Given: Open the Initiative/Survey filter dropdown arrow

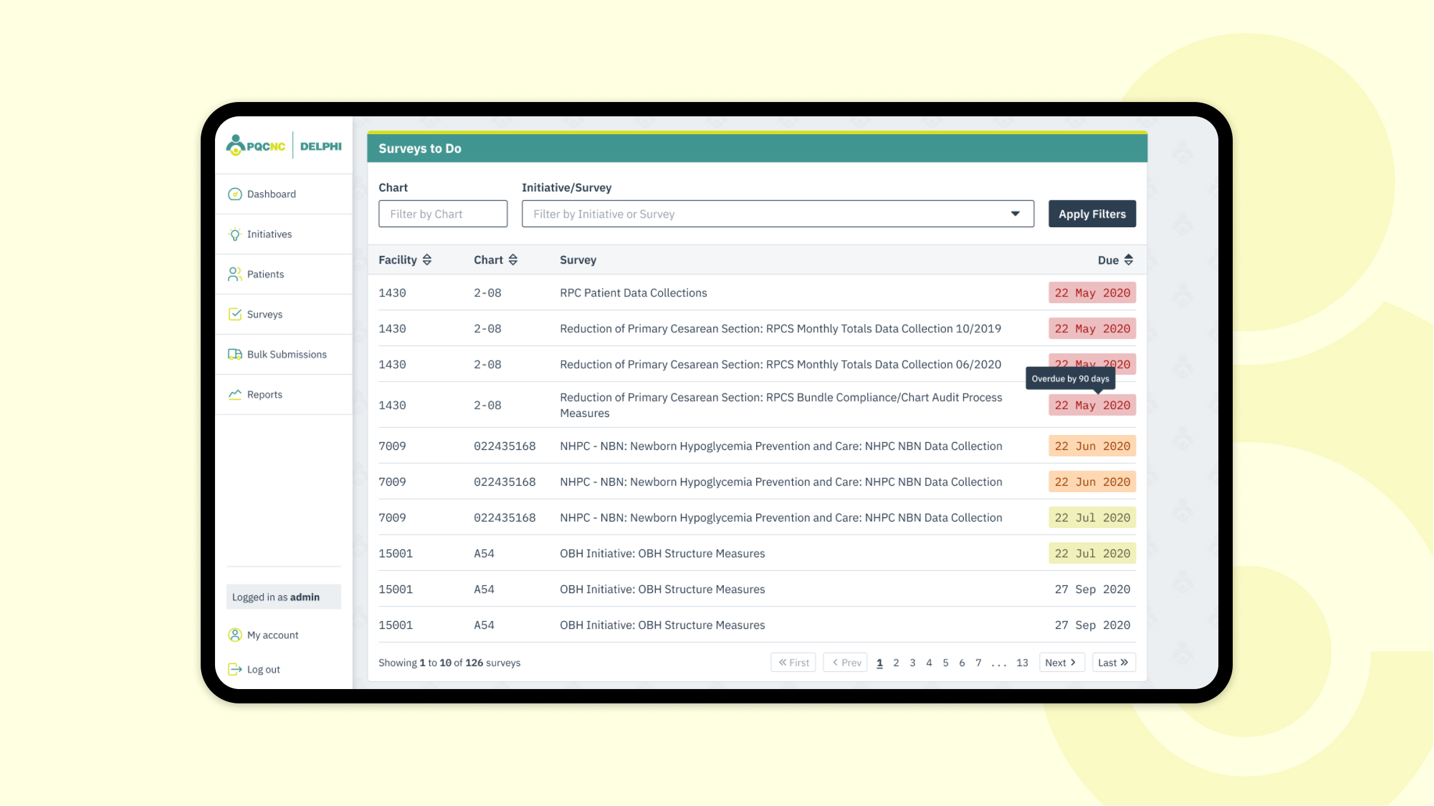Looking at the screenshot, I should coord(1015,214).
